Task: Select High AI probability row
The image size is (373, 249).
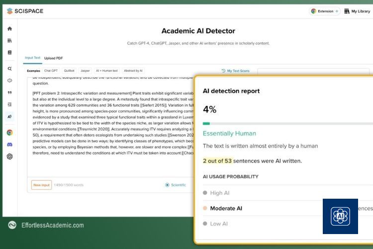Action: coord(288,193)
